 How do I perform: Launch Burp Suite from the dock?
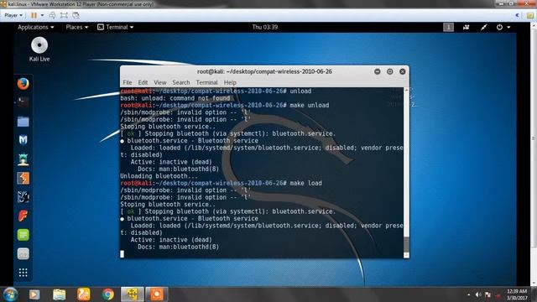coord(23,179)
